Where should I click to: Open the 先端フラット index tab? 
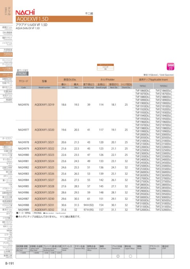click(6, 83)
